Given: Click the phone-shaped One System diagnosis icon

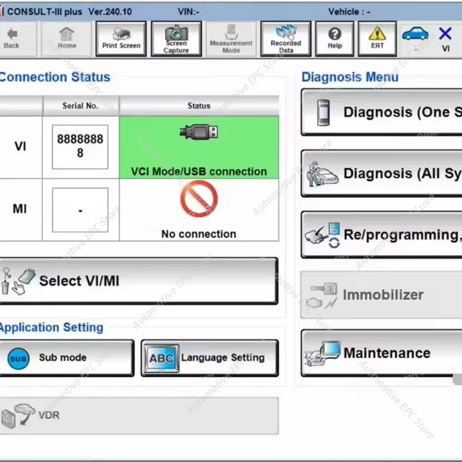Looking at the screenshot, I should coord(323,113).
